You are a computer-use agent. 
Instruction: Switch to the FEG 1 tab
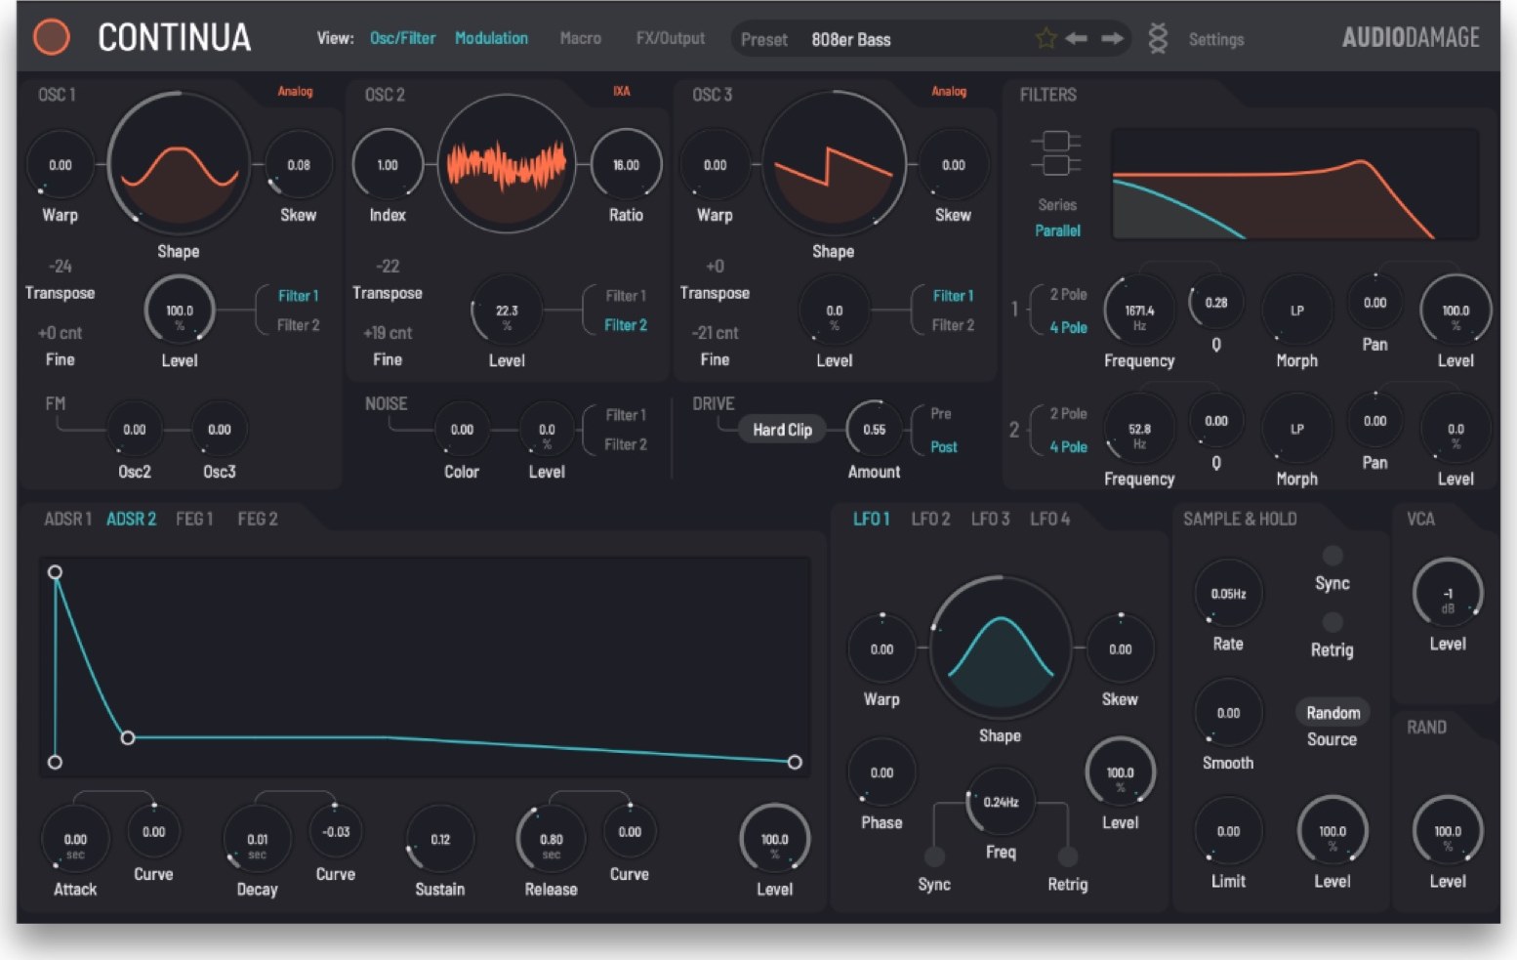point(194,519)
